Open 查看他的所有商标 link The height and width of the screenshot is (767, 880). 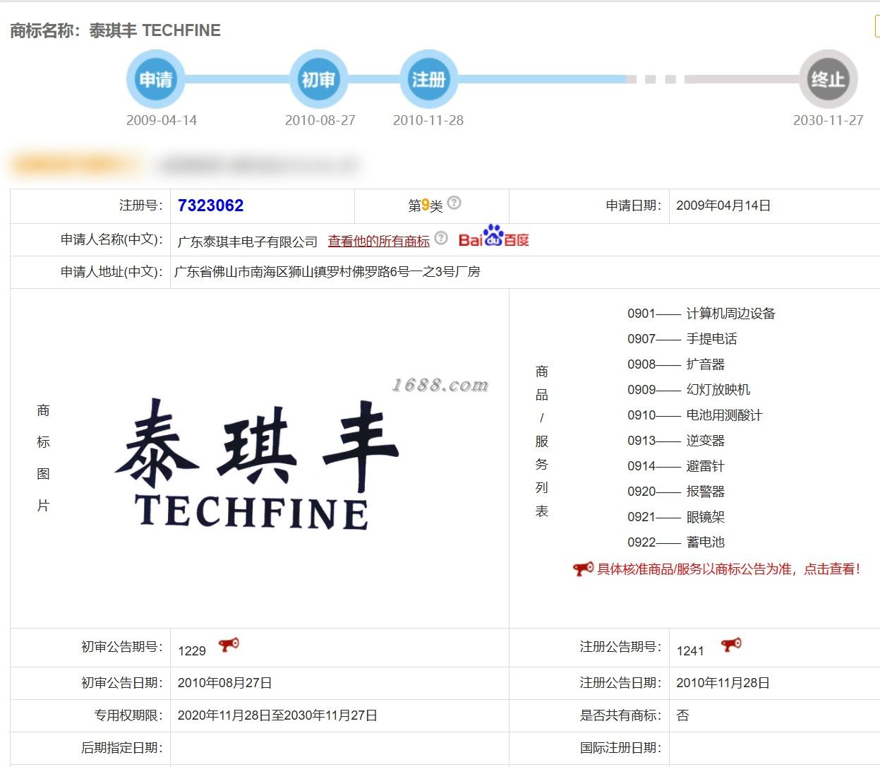coord(379,242)
